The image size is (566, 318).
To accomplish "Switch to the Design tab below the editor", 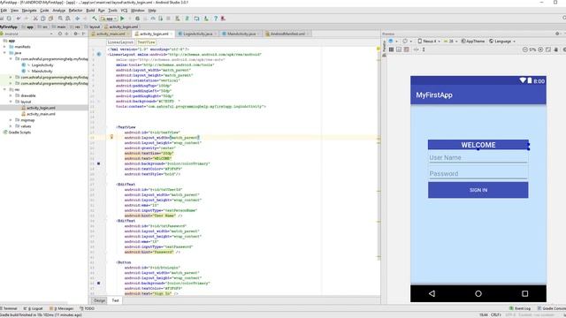I will pyautogui.click(x=99, y=300).
